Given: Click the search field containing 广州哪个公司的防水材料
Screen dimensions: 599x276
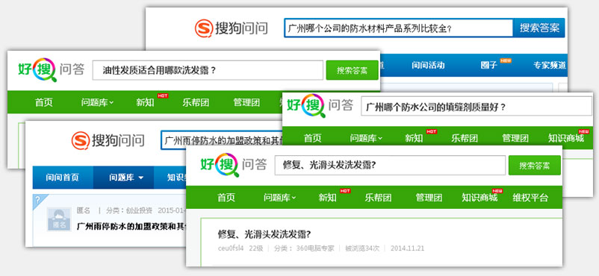Looking at the screenshot, I should click(x=398, y=28).
